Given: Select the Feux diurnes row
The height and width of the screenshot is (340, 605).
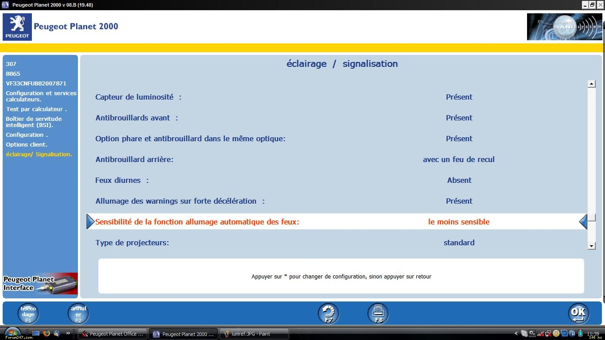Looking at the screenshot, I should coord(337,180).
